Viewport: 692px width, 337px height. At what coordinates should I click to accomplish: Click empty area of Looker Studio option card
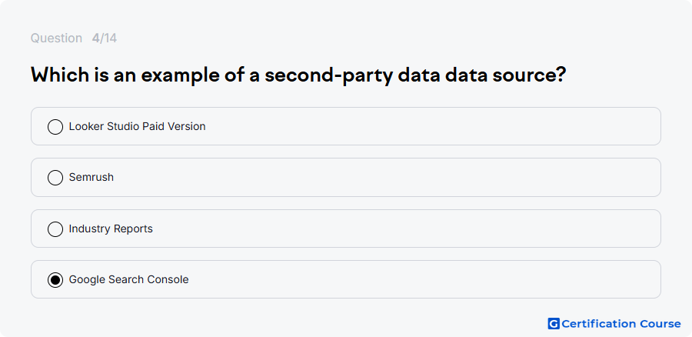click(432, 126)
